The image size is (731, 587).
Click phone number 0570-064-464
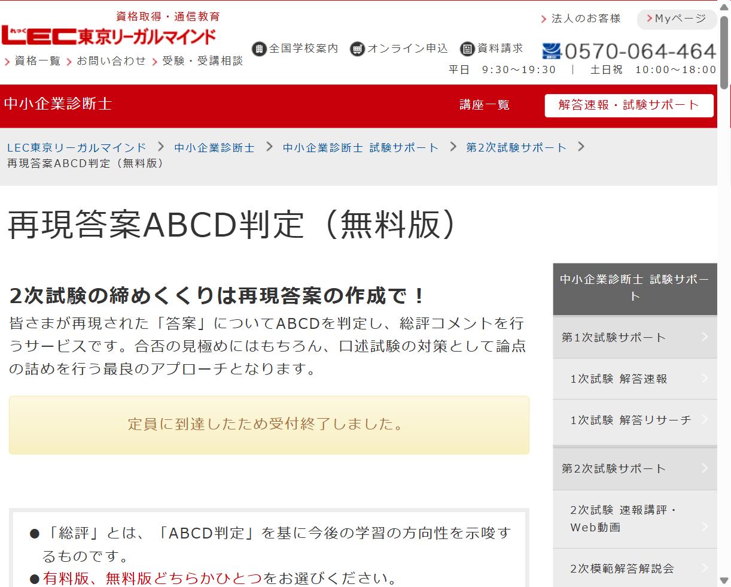[640, 52]
